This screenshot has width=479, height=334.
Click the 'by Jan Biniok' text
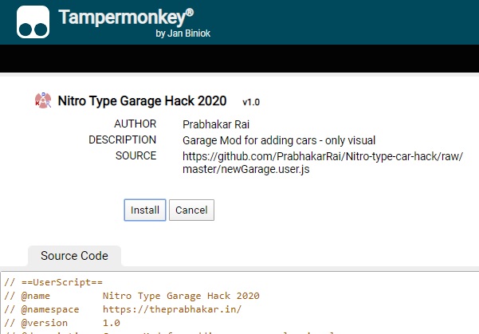[x=183, y=33]
